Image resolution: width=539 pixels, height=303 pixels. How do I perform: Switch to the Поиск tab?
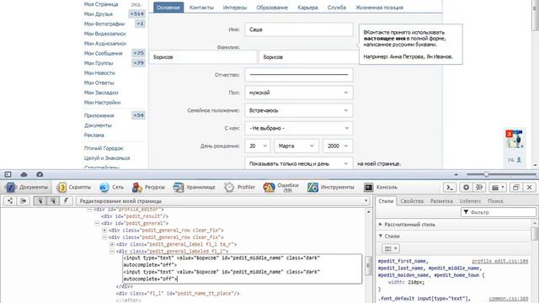coord(495,201)
